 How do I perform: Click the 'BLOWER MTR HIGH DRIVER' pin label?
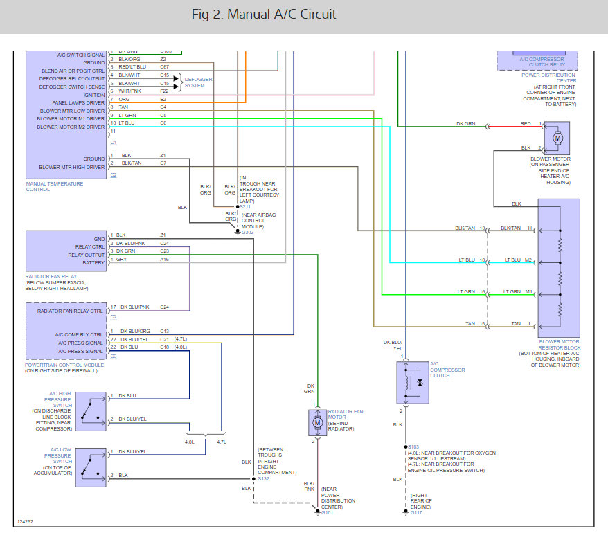coord(72,167)
